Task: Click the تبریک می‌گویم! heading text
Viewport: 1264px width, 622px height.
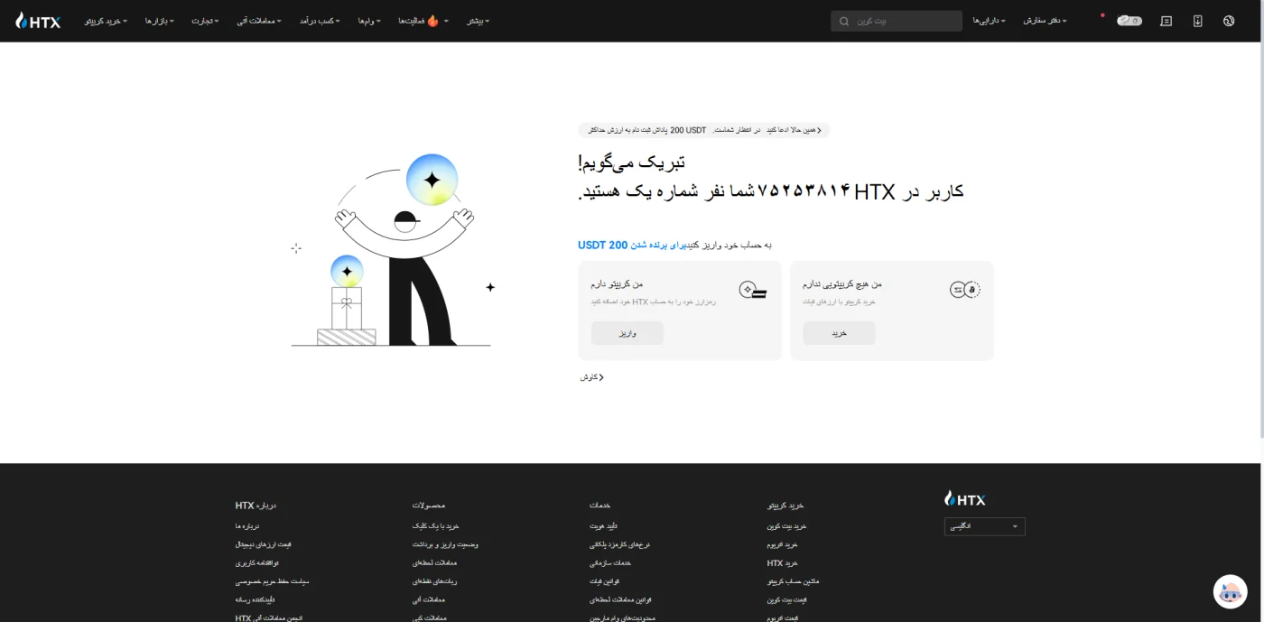Action: click(x=632, y=162)
